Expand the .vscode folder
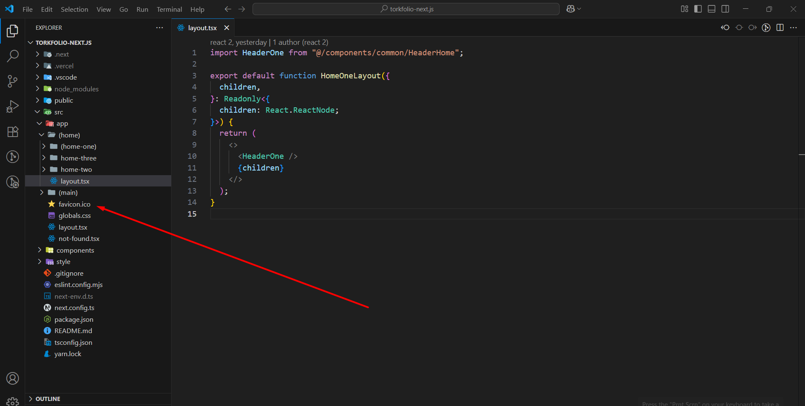The width and height of the screenshot is (805, 406). tap(98, 78)
